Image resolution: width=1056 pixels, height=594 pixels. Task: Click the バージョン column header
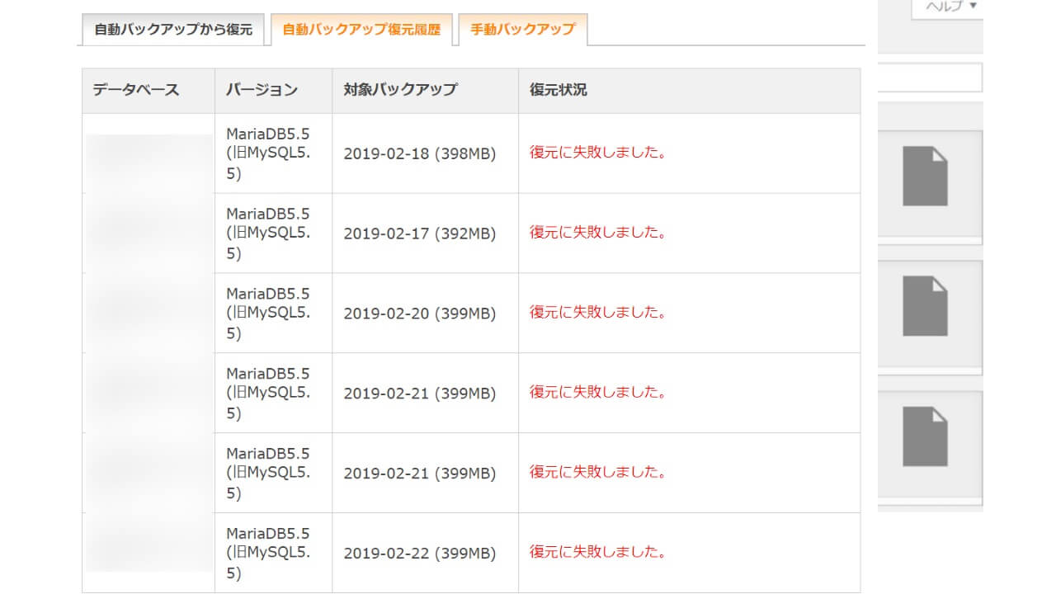click(x=262, y=91)
